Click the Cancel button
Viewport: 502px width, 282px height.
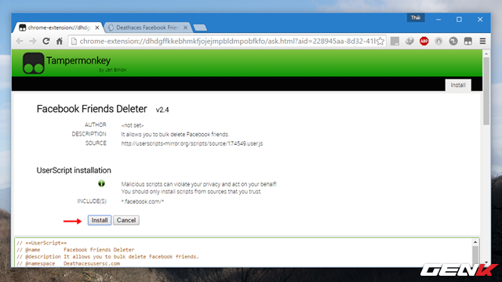126,220
